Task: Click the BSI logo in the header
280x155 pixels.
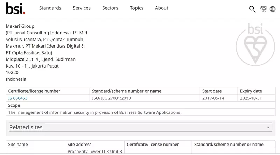Action: (x=15, y=8)
